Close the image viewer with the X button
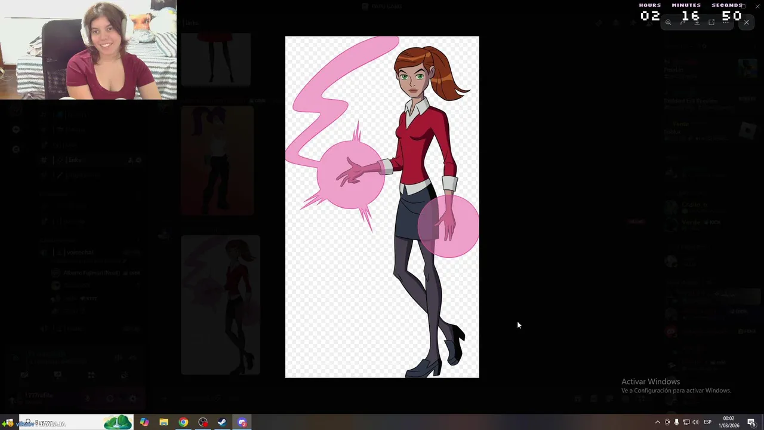This screenshot has width=764, height=430. (746, 22)
